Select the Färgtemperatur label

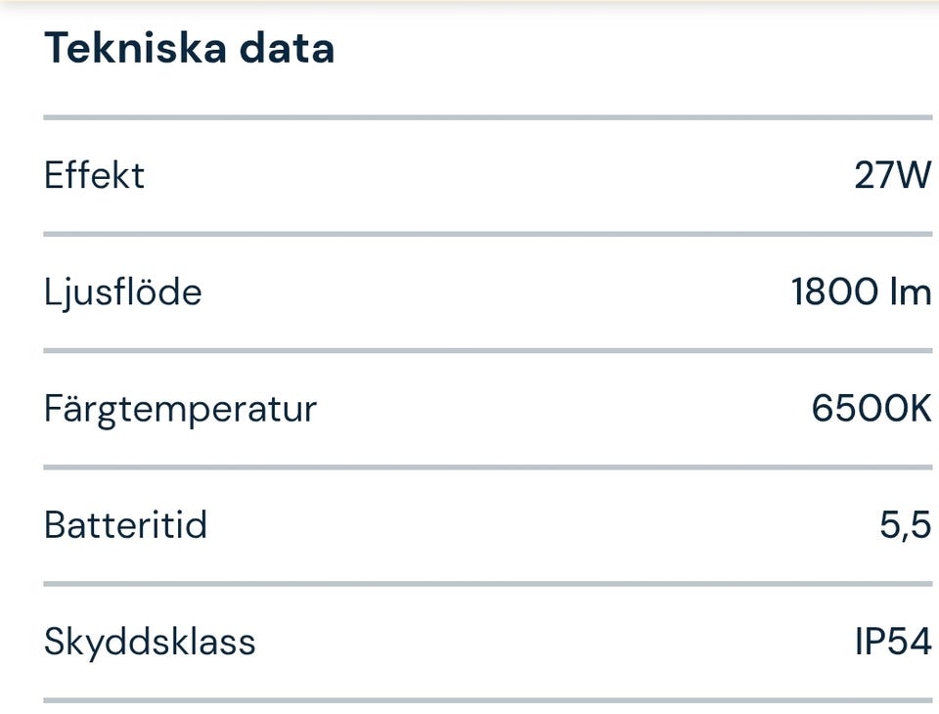[x=180, y=408]
